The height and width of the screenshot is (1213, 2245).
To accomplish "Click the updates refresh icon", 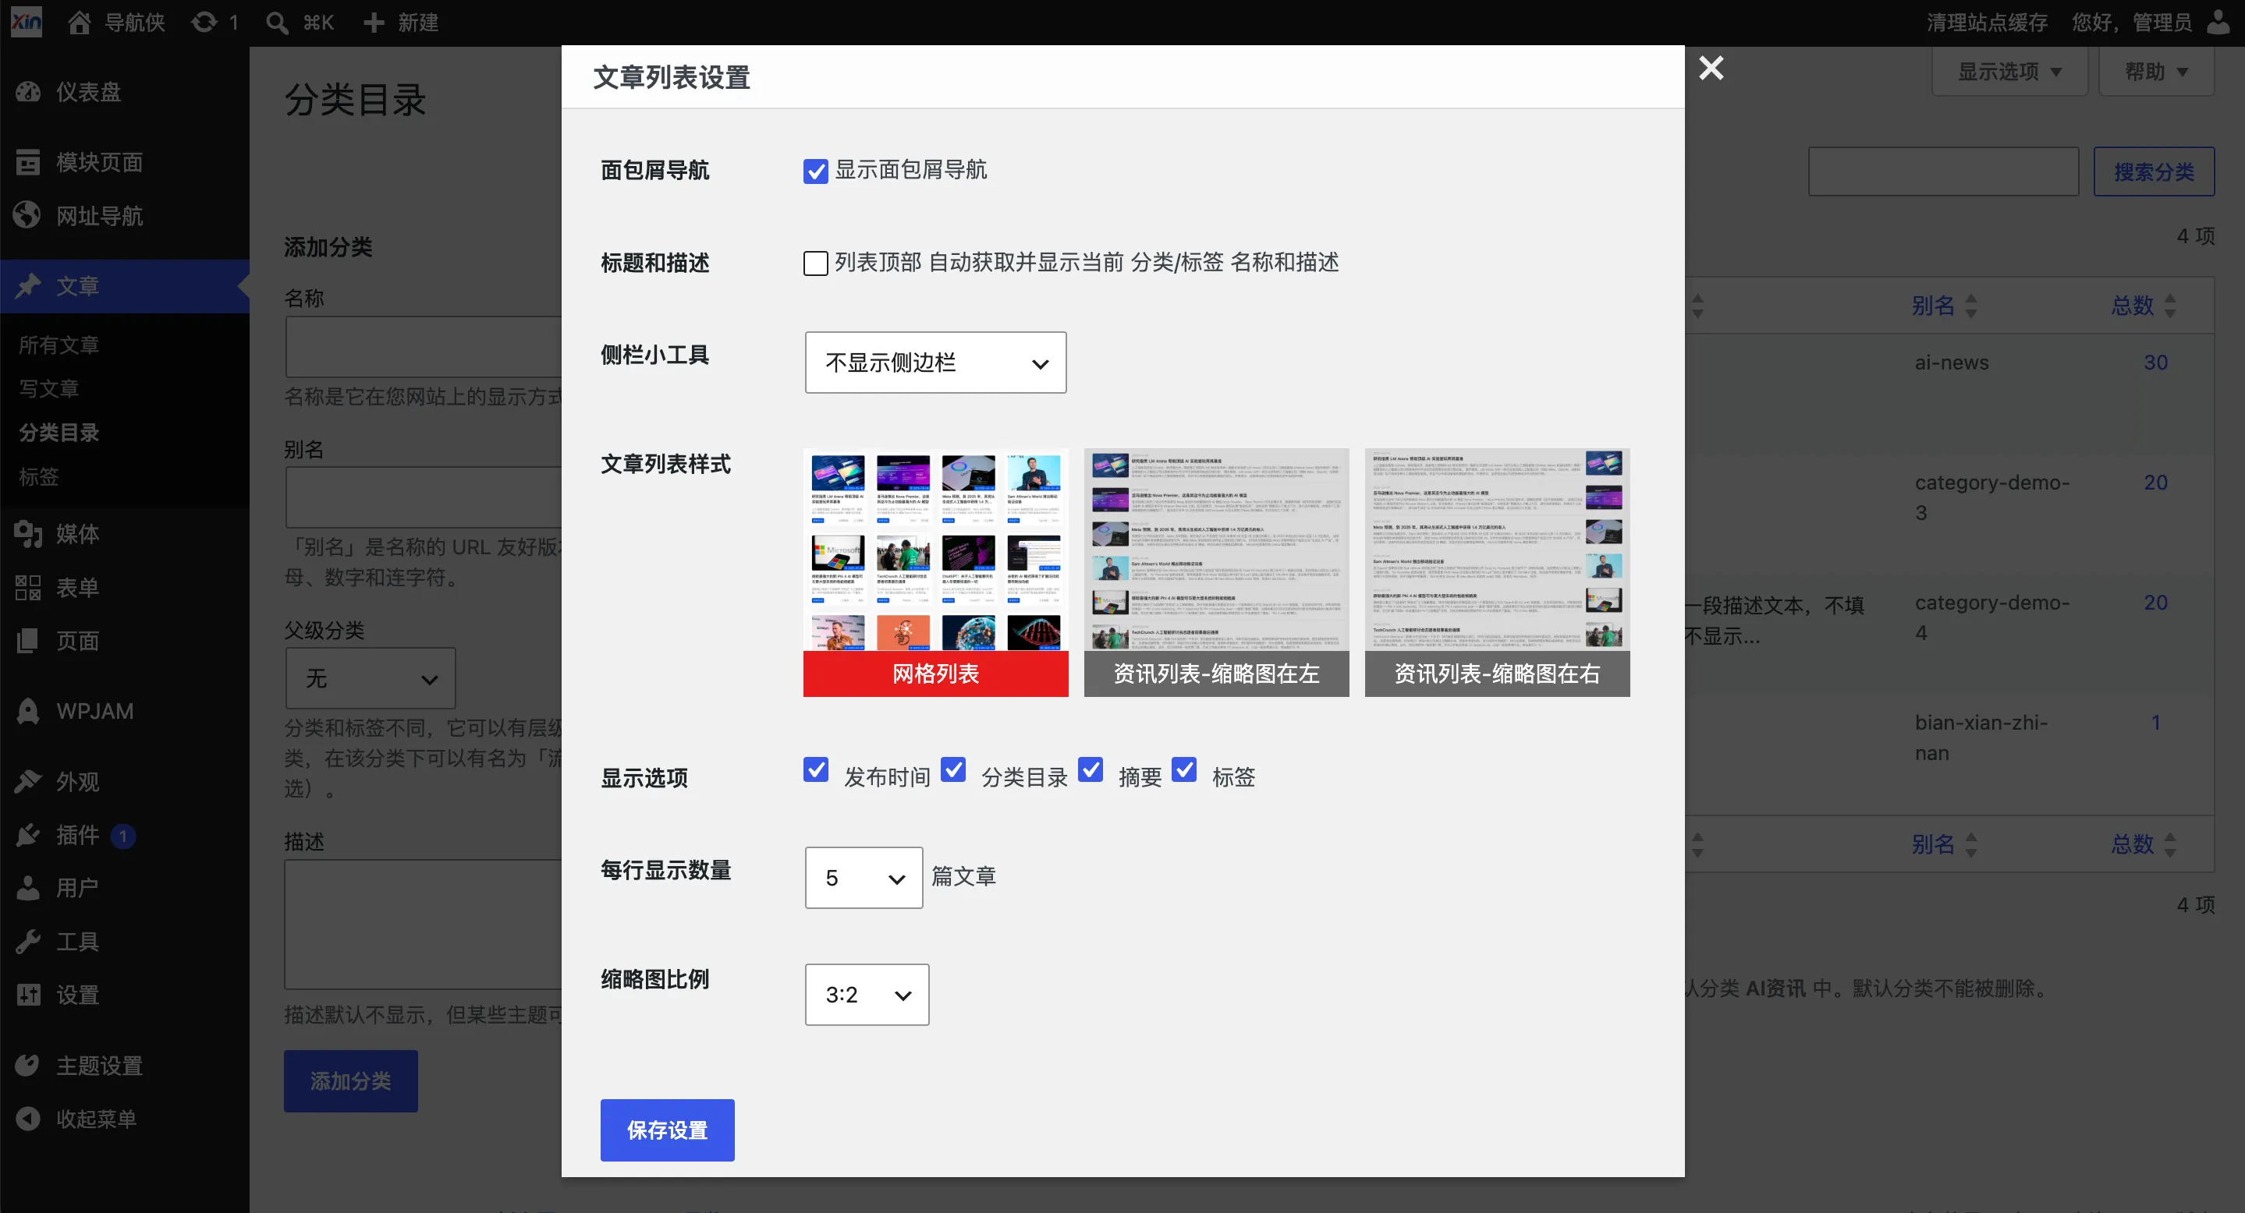I will (205, 23).
